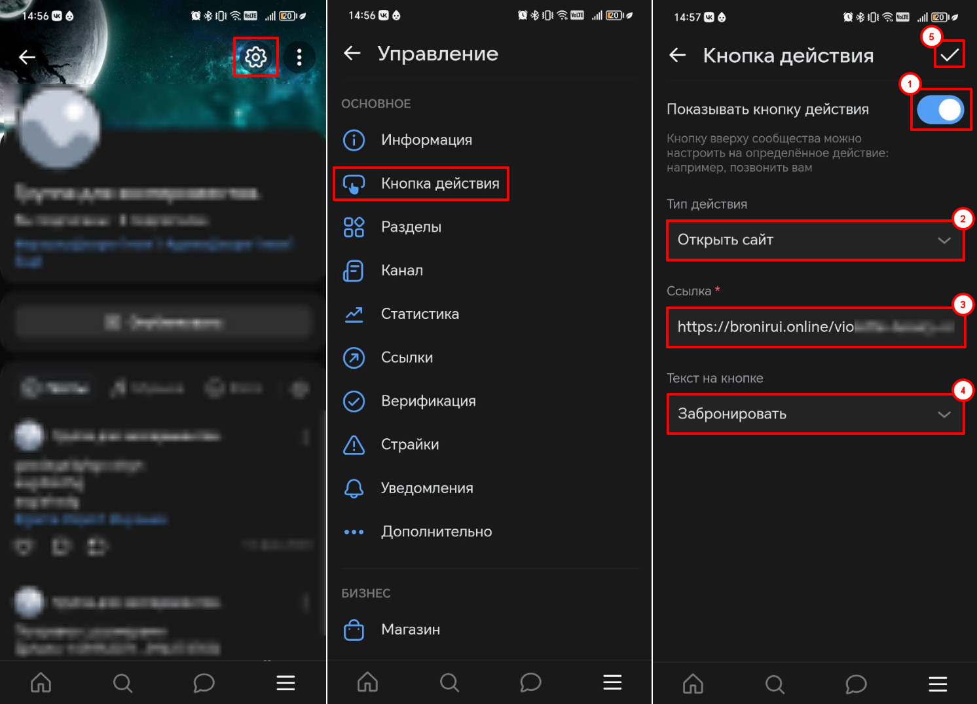Disable the Показывать кнопку действия switch
Screen dimensions: 977x704
pos(940,109)
